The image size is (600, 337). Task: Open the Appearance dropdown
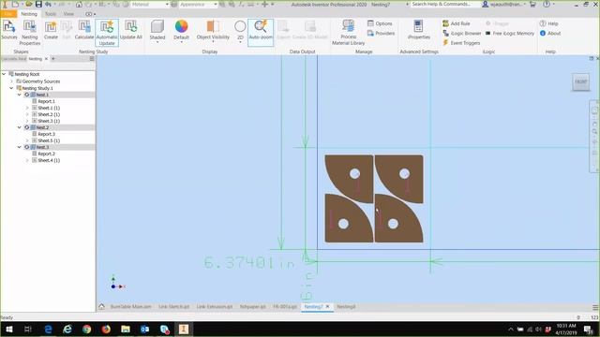click(x=198, y=4)
